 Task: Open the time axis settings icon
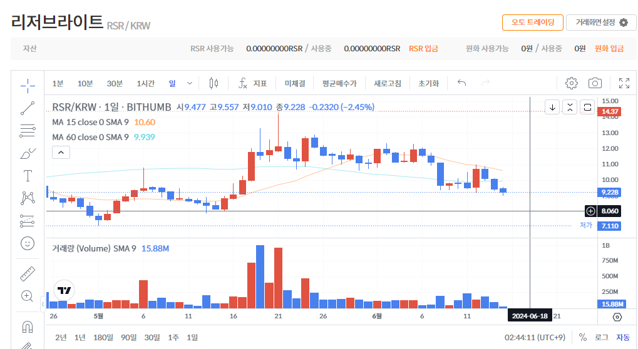pos(617,317)
